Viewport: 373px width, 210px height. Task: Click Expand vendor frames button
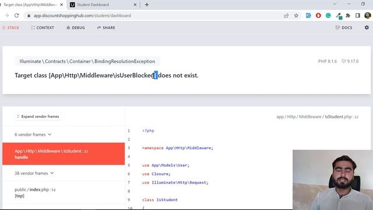[38, 117]
